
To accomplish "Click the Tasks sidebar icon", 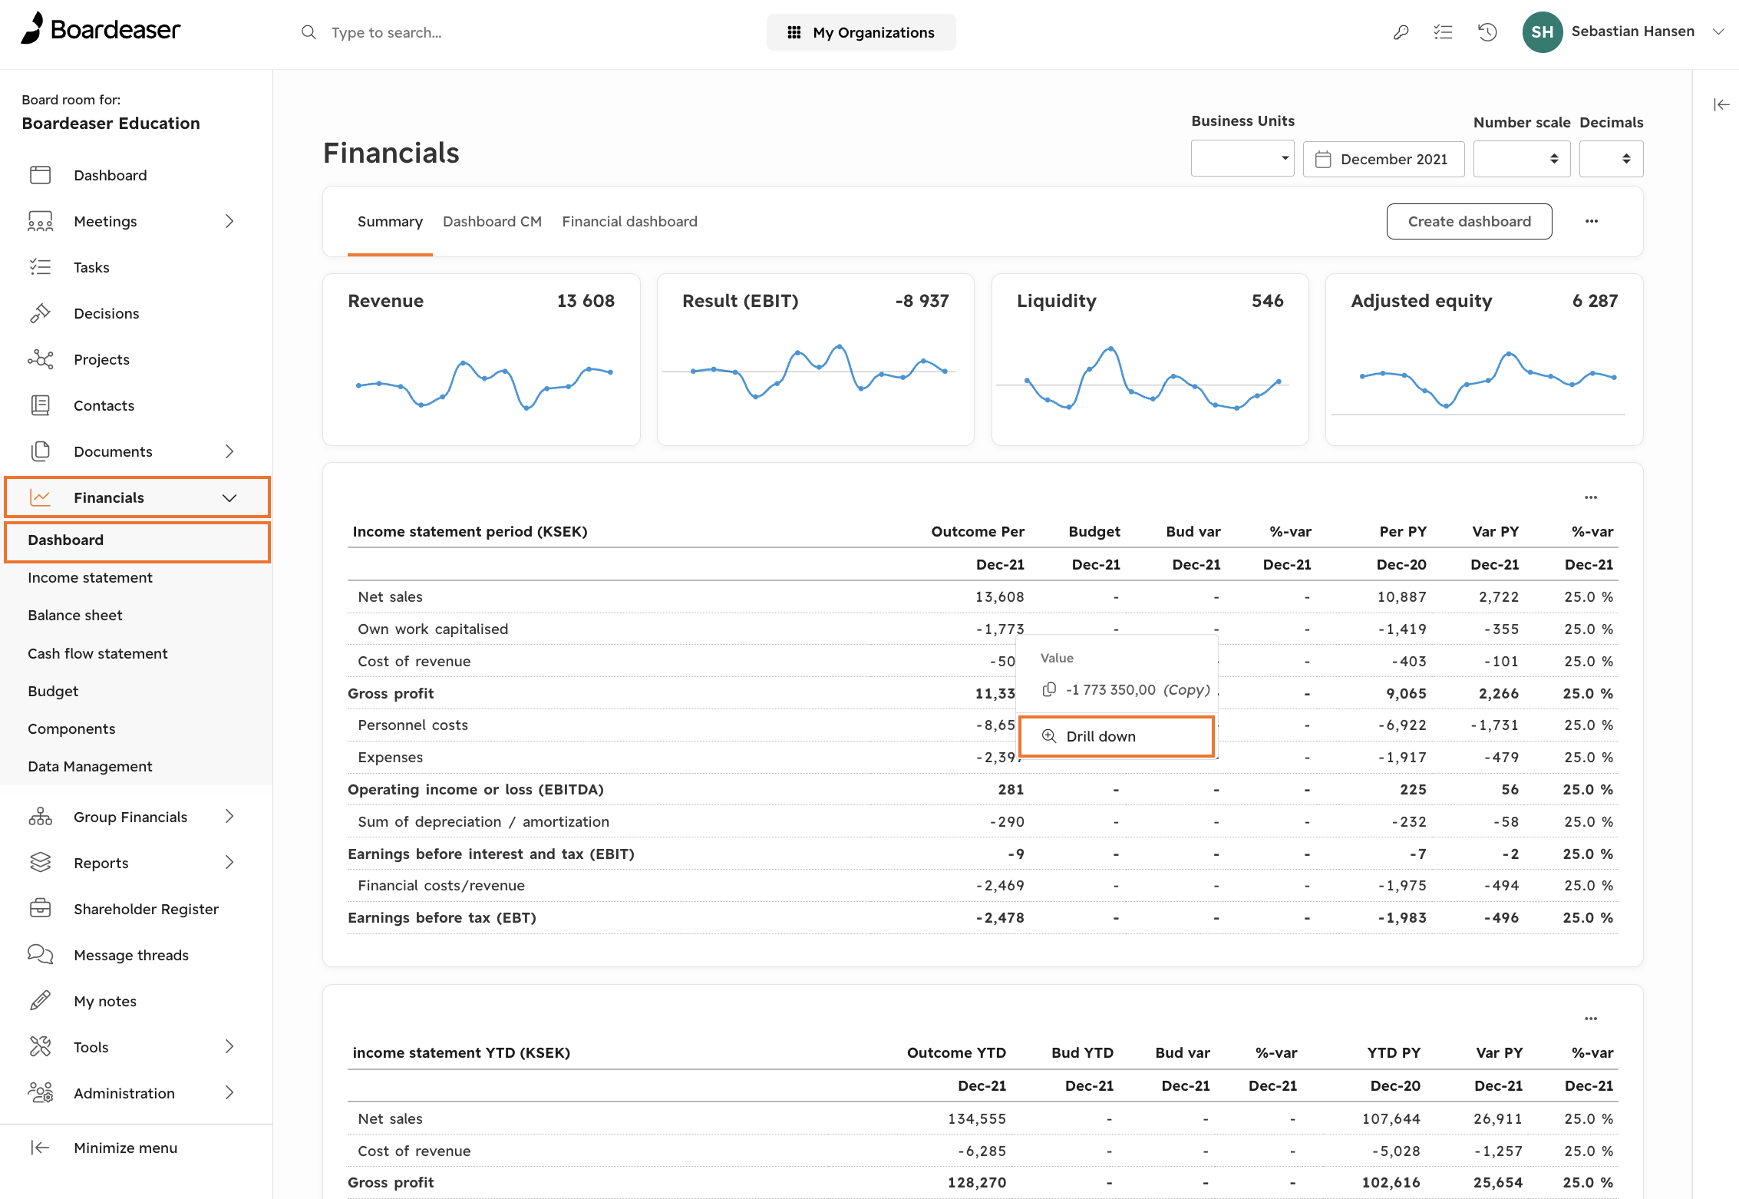I will pos(41,267).
